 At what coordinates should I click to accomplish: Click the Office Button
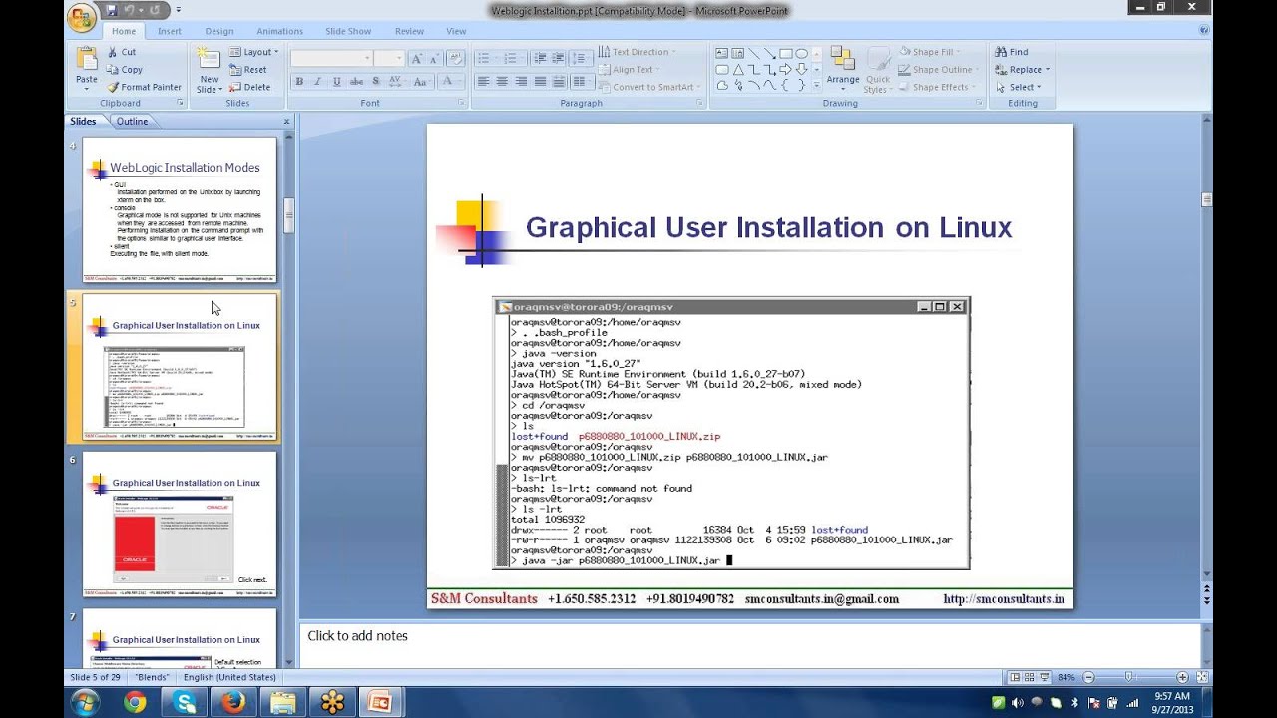click(x=83, y=16)
